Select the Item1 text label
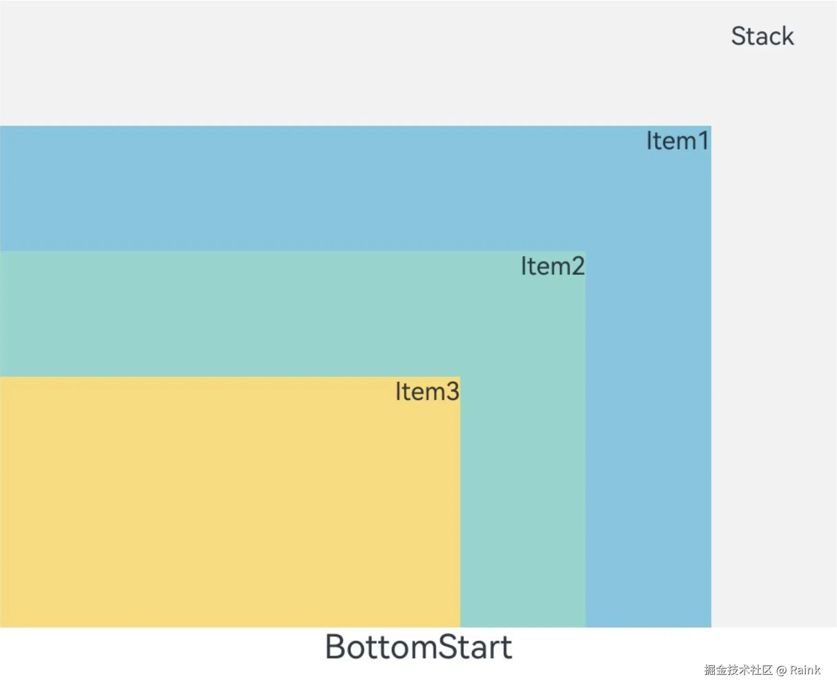The width and height of the screenshot is (837, 693). pos(677,141)
